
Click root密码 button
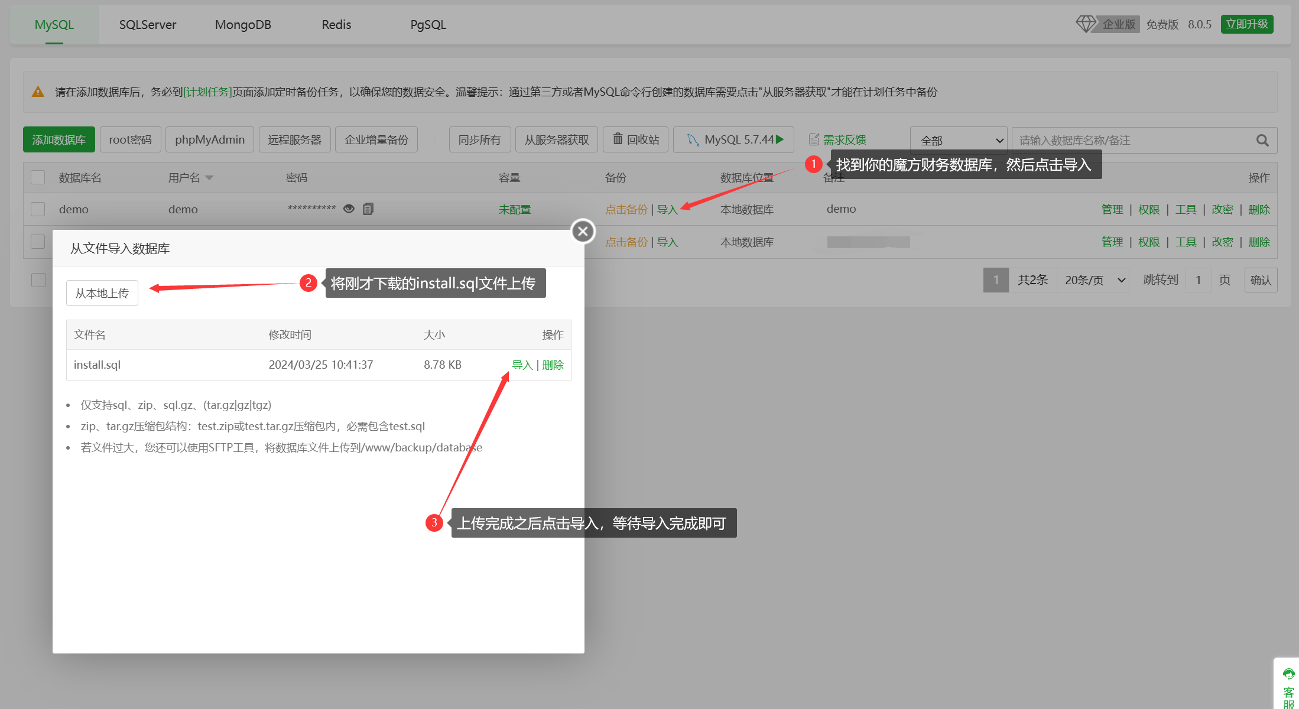130,139
